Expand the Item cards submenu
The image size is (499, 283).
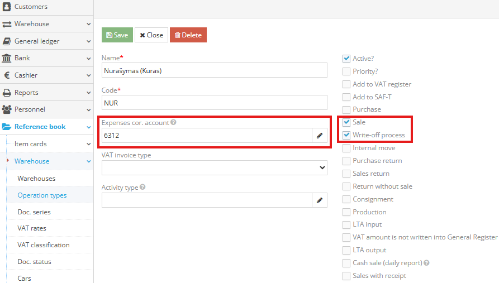coord(49,144)
